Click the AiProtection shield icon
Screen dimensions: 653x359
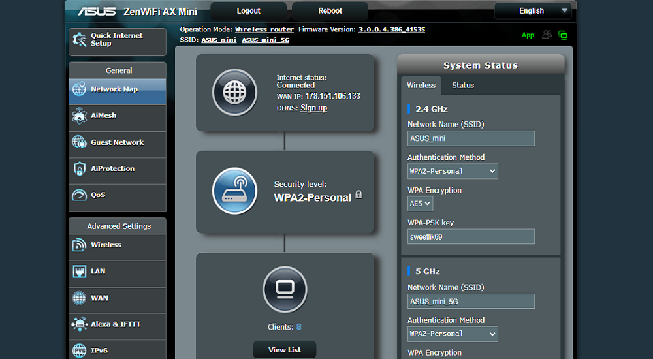pyautogui.click(x=79, y=168)
